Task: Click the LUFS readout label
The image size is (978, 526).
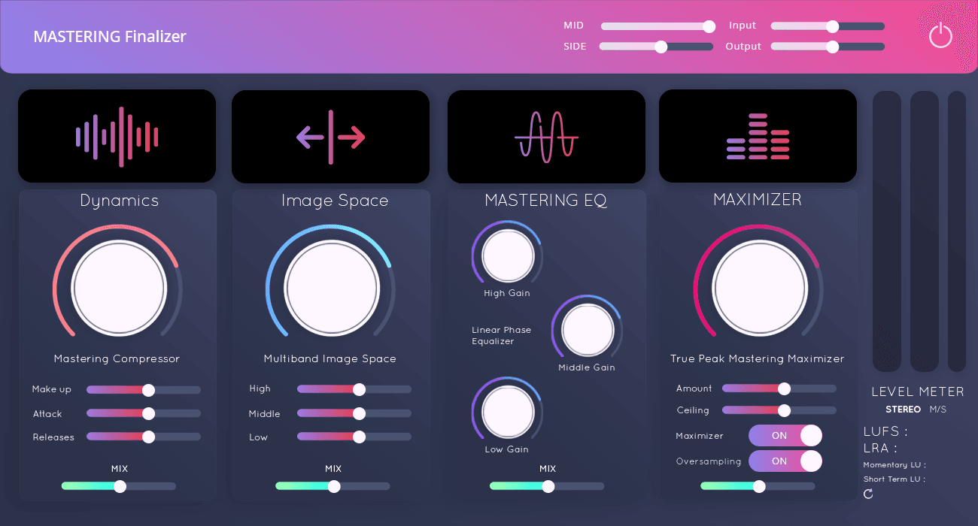Action: (885, 431)
